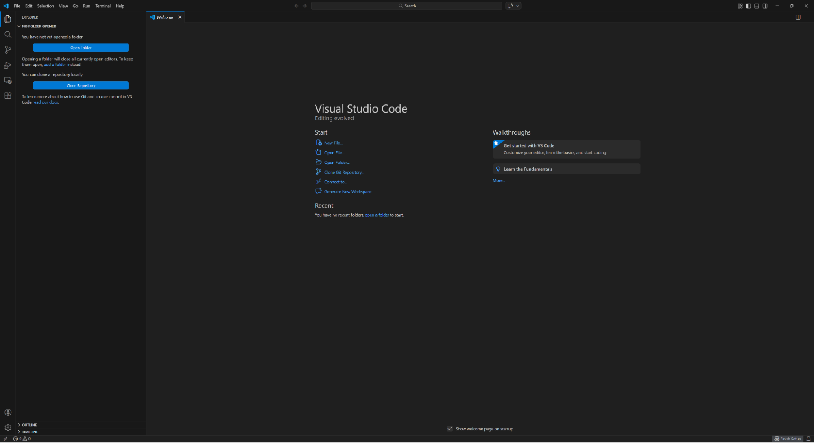The width and height of the screenshot is (814, 443).
Task: Select the Source Control sidebar icon
Action: pyautogui.click(x=8, y=50)
